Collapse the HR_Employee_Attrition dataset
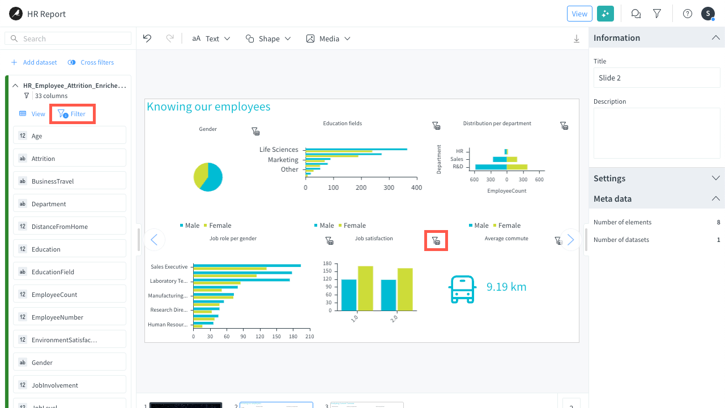The height and width of the screenshot is (408, 725). click(x=15, y=86)
